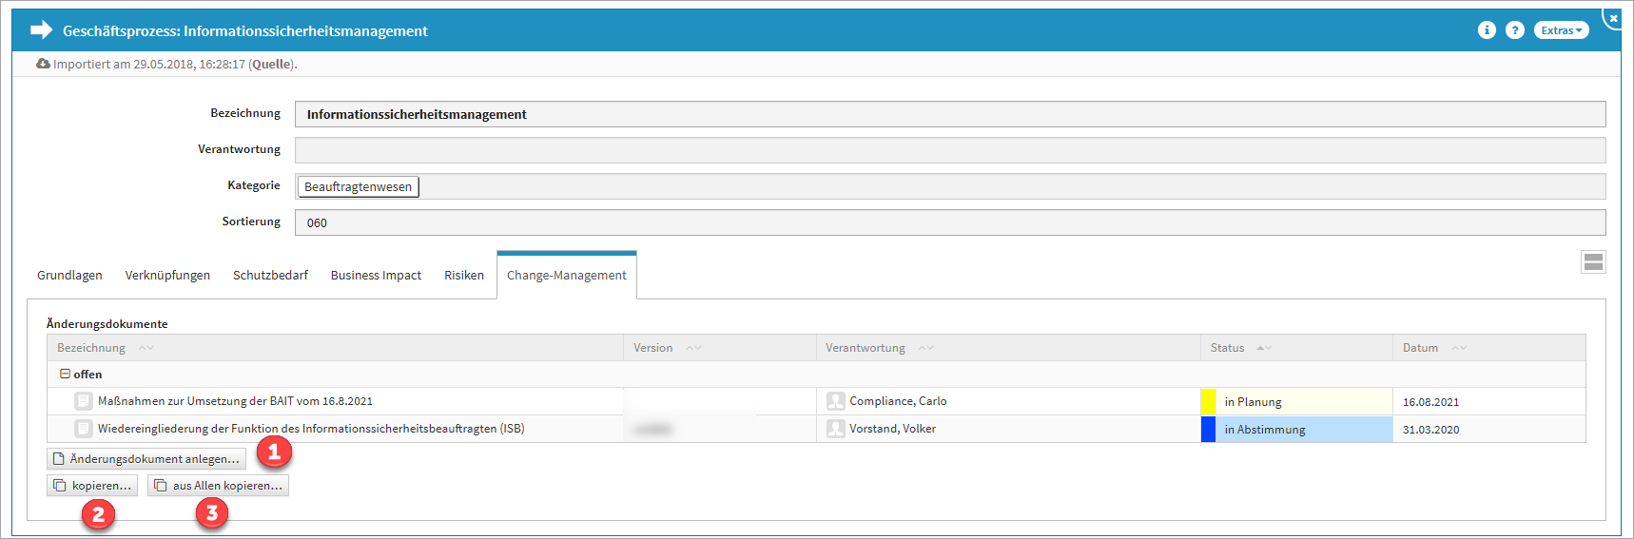Screen dimensions: 1634x539
Task: Open the Extras dropdown menu
Action: click(x=1561, y=30)
